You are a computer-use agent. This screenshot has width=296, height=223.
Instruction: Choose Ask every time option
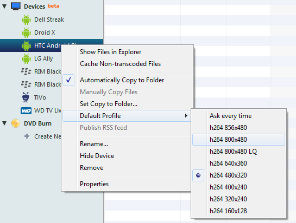point(230,116)
